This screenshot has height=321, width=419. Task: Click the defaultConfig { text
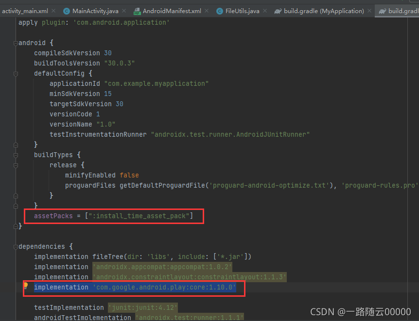click(x=63, y=73)
